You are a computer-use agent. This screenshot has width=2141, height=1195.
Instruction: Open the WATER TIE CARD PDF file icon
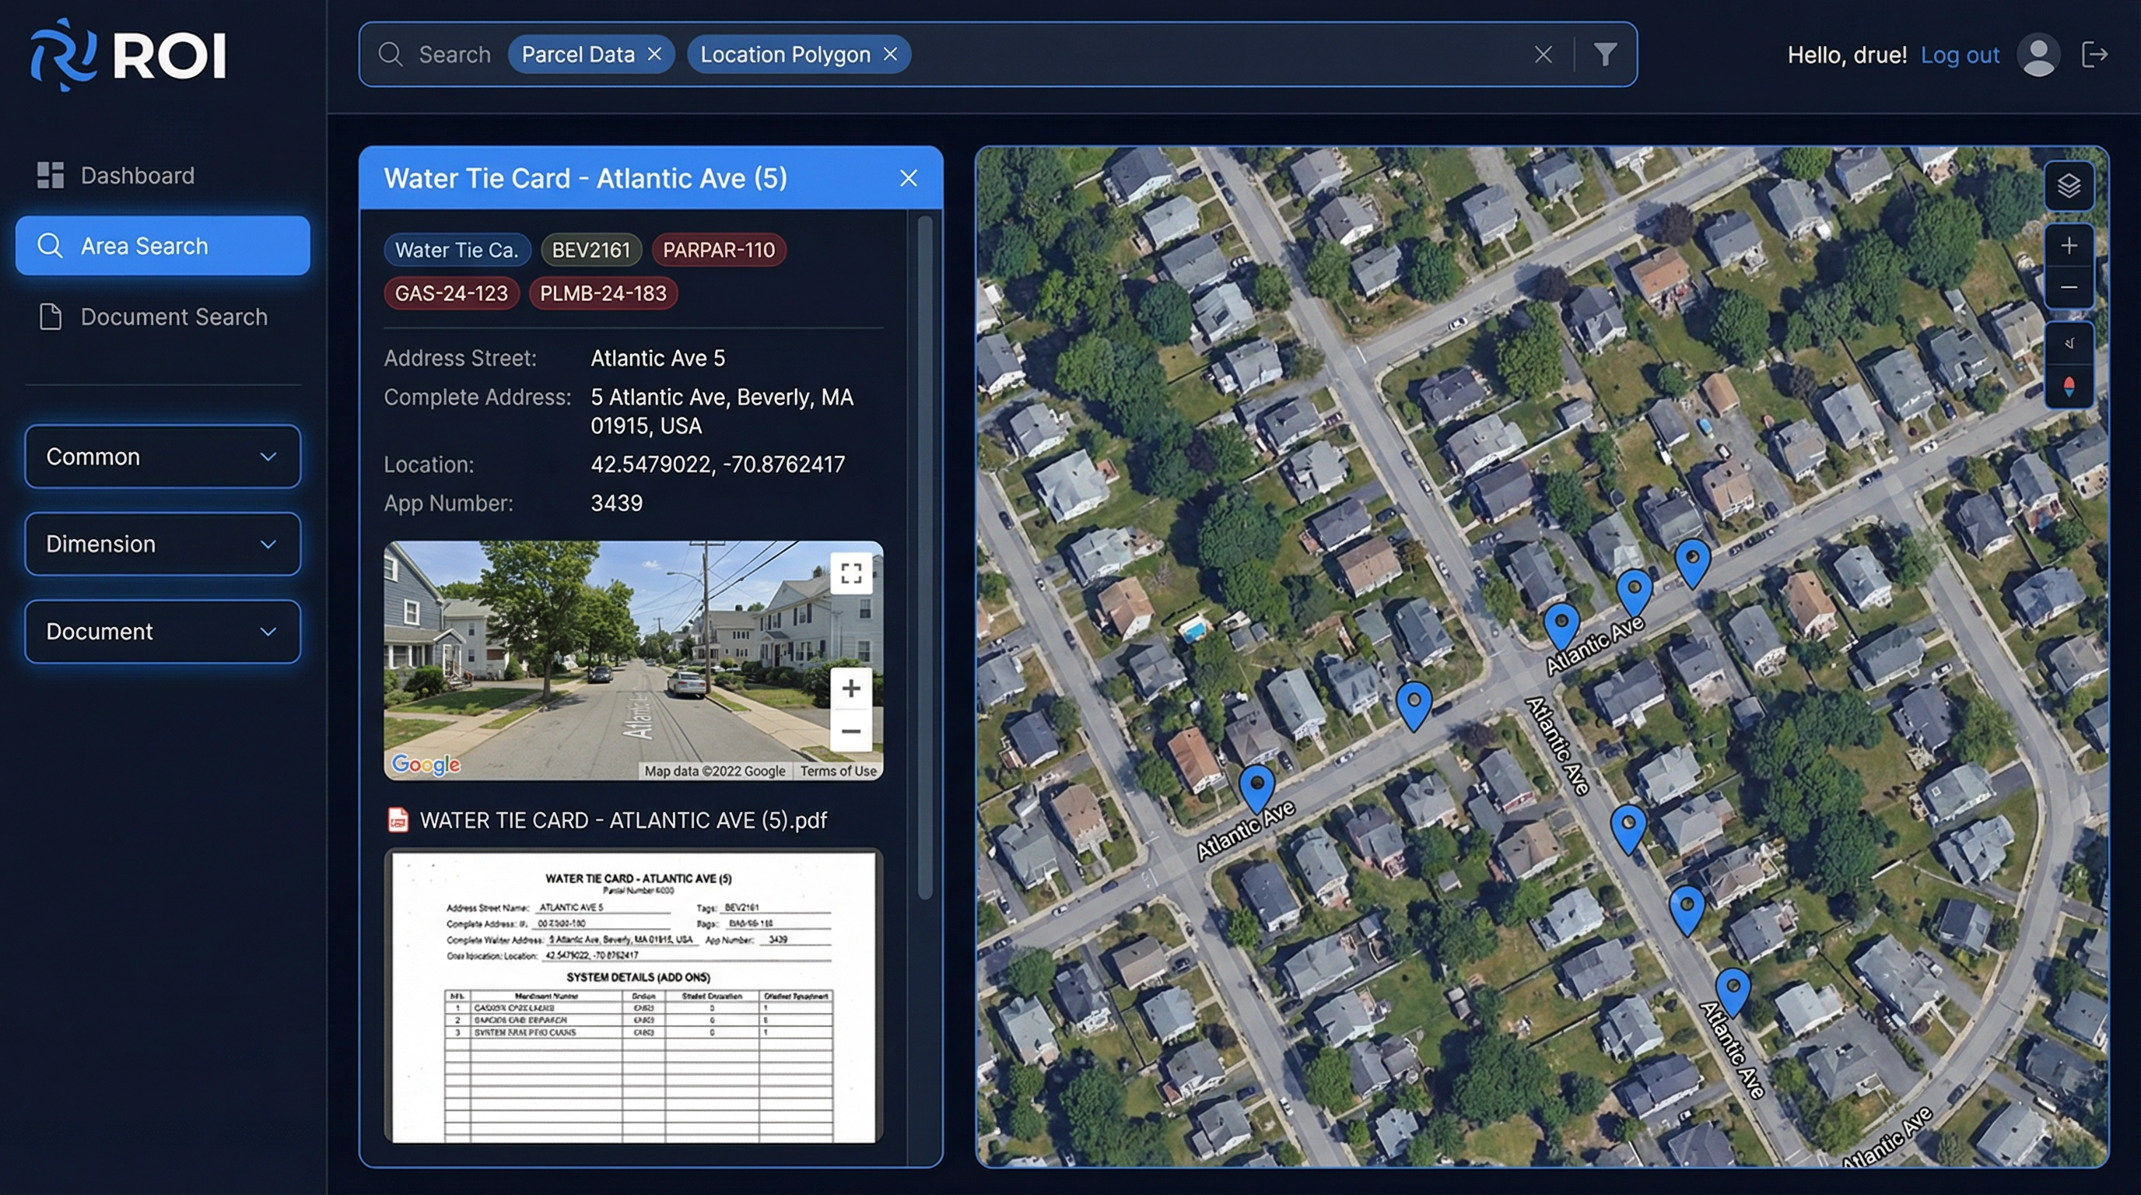pos(398,819)
